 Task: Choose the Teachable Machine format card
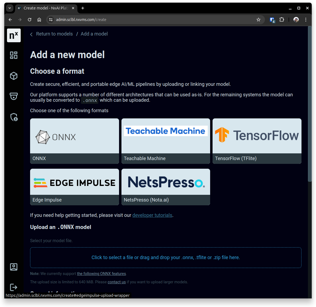(166, 141)
